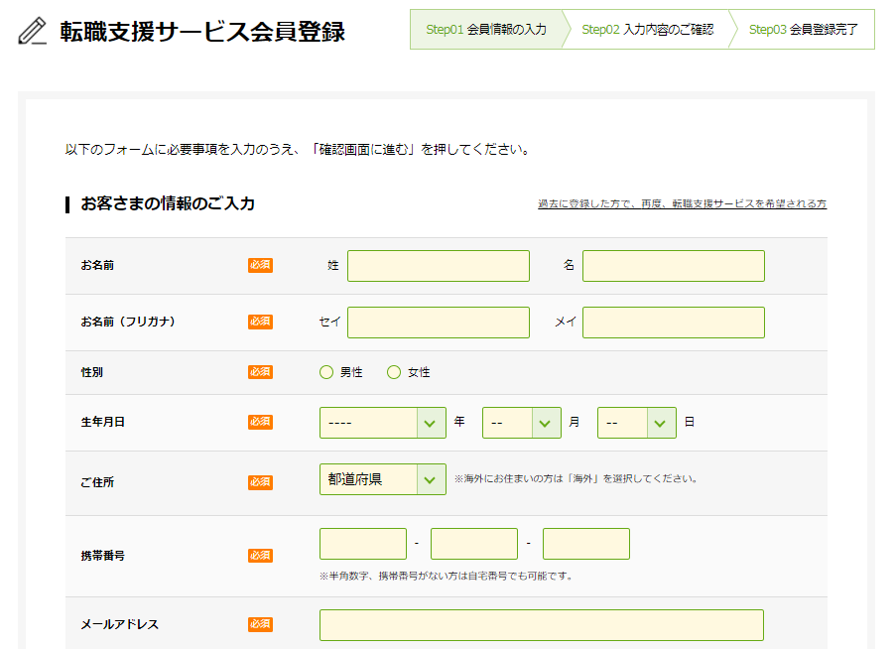Viewport: 895px width, 649px height.
Task: Focus the セイ furigana field
Action: (439, 323)
